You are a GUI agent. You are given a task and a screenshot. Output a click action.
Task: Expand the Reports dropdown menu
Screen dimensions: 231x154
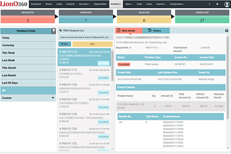point(161,4)
